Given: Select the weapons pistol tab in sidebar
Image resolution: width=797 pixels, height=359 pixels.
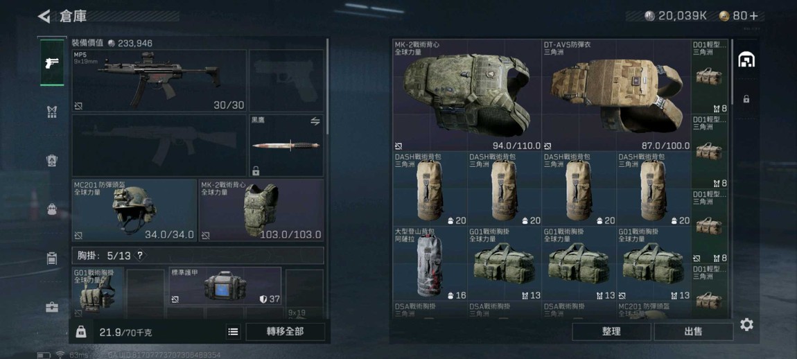Looking at the screenshot, I should point(52,63).
